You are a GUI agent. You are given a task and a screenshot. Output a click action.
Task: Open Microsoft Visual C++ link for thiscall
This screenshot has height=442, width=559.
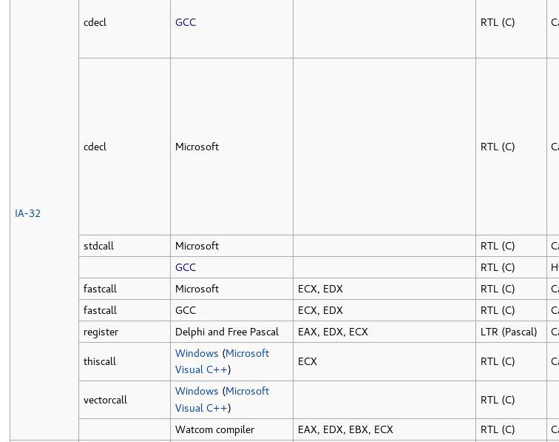(247, 353)
